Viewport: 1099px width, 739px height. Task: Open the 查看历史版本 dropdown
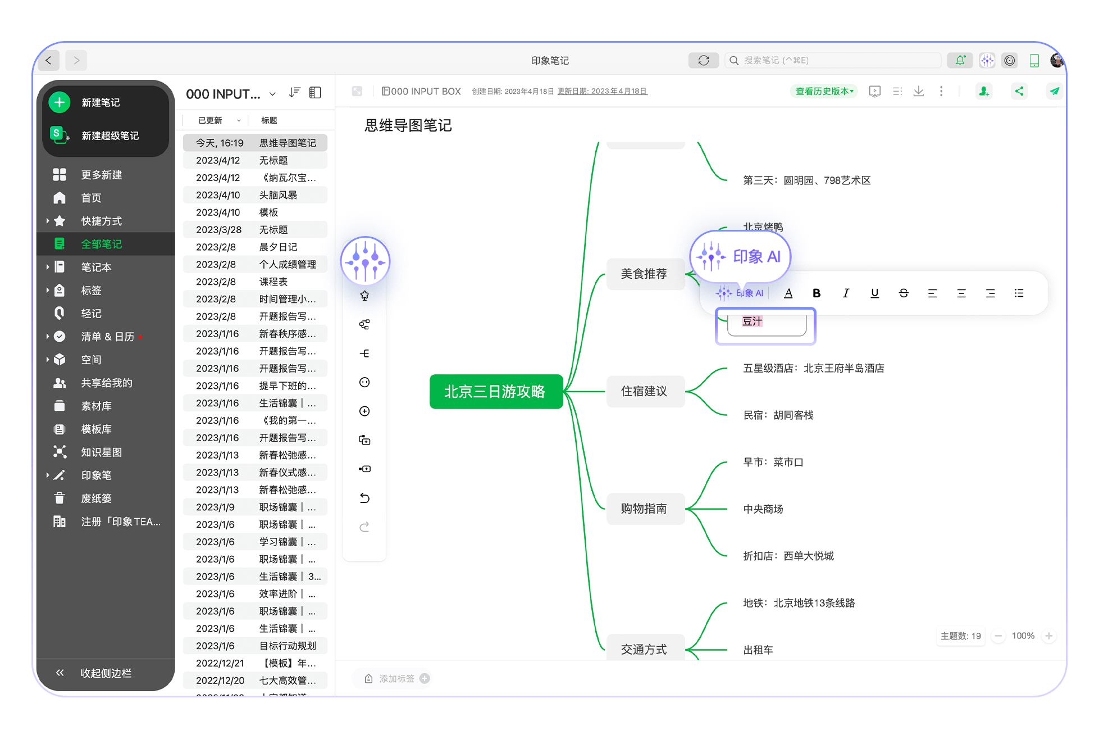pos(824,91)
